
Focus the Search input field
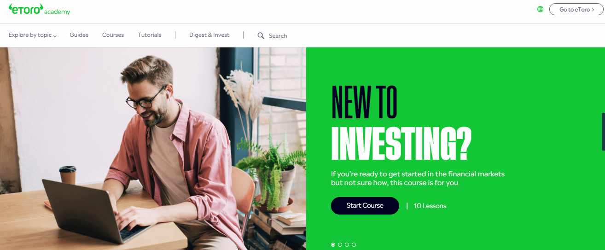click(x=278, y=36)
